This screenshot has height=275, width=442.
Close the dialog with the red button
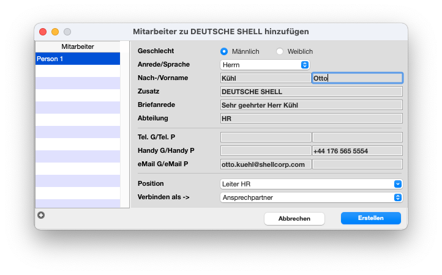tap(43, 32)
